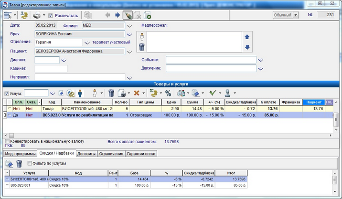Screen dimensions: 342x199
Task: Open the payment coins icon in top toolbar
Action: pyautogui.click(x=24, y=15)
